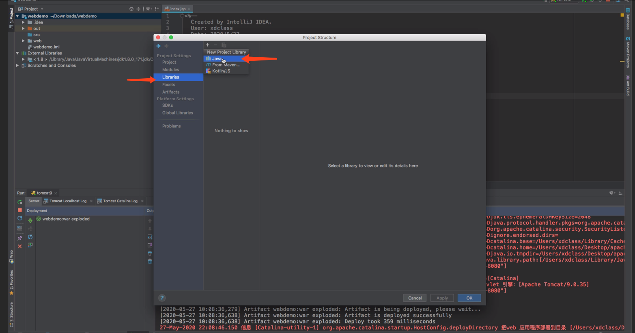Image resolution: width=635 pixels, height=333 pixels.
Task: Click the Cancel button
Action: coord(415,298)
